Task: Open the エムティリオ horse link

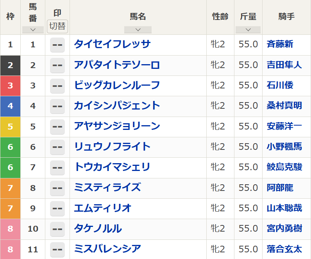Action: click(x=103, y=208)
